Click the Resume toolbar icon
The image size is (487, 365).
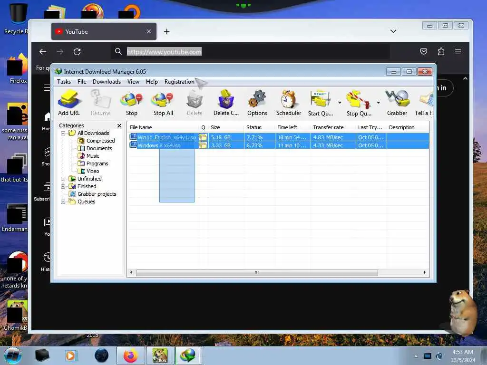tap(101, 103)
